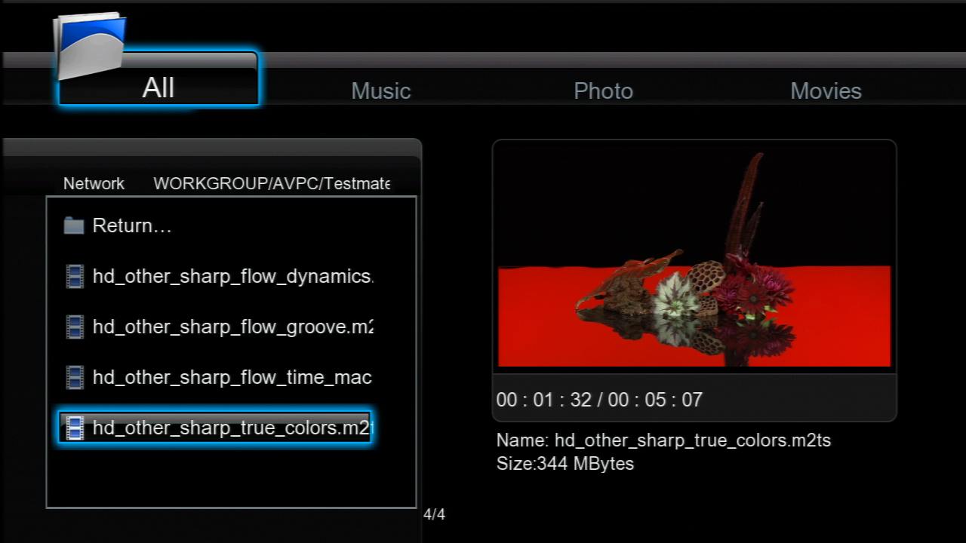Click the flower video preview thumbnail
The width and height of the screenshot is (966, 543).
tap(694, 256)
